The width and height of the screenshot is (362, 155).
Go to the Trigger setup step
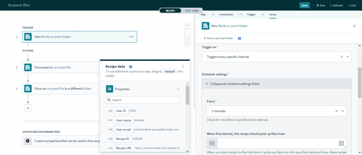[x=251, y=15]
